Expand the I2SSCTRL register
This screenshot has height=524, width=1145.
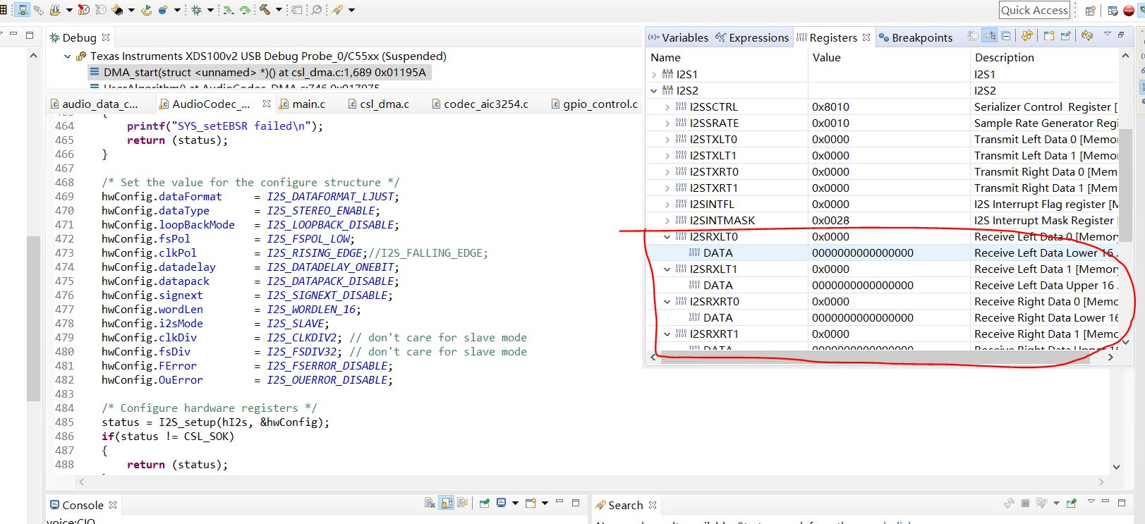pyautogui.click(x=667, y=107)
